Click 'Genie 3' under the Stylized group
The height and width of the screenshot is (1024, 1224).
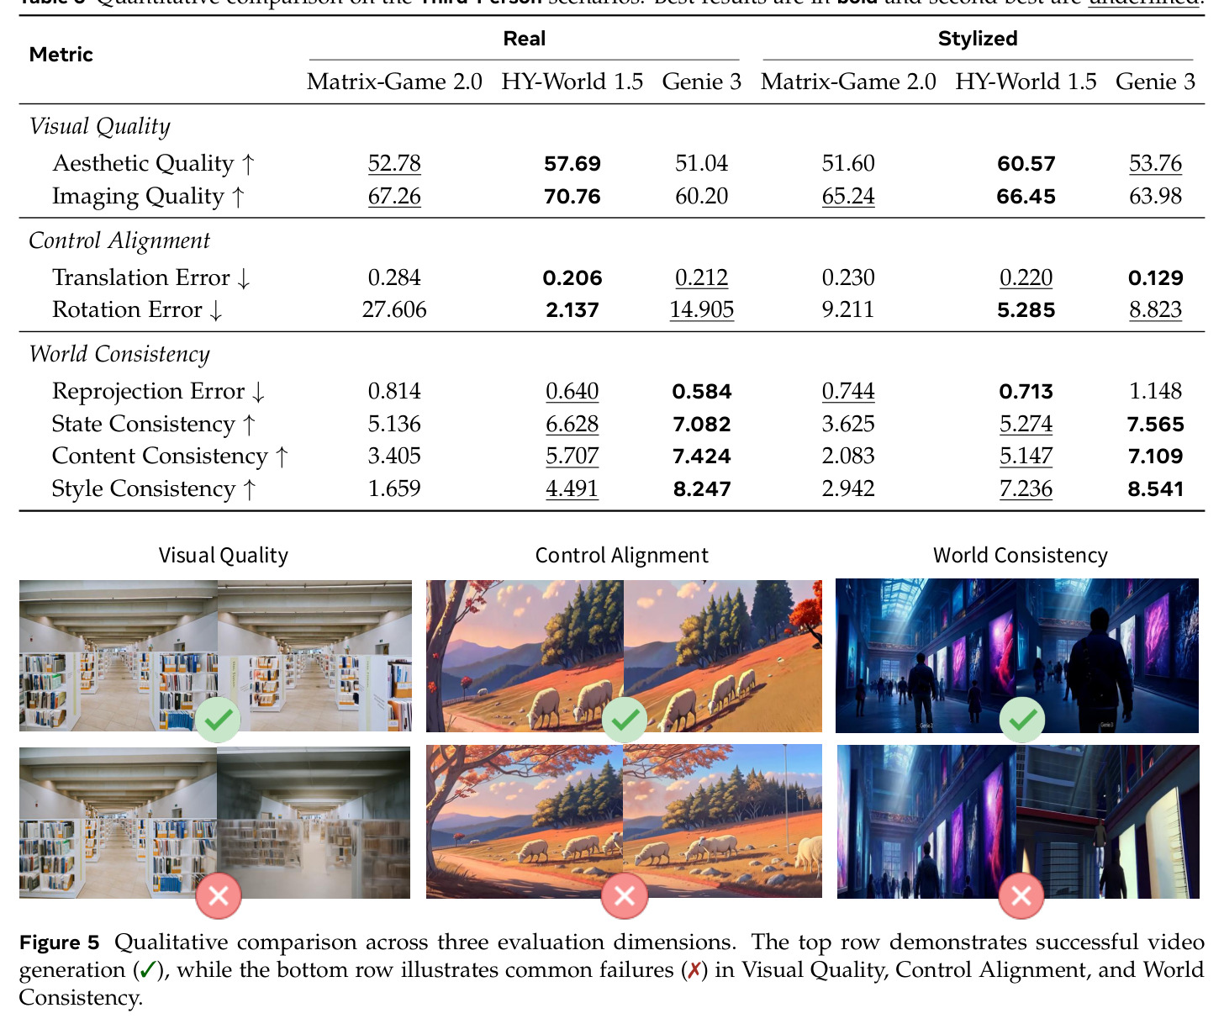(x=1155, y=82)
